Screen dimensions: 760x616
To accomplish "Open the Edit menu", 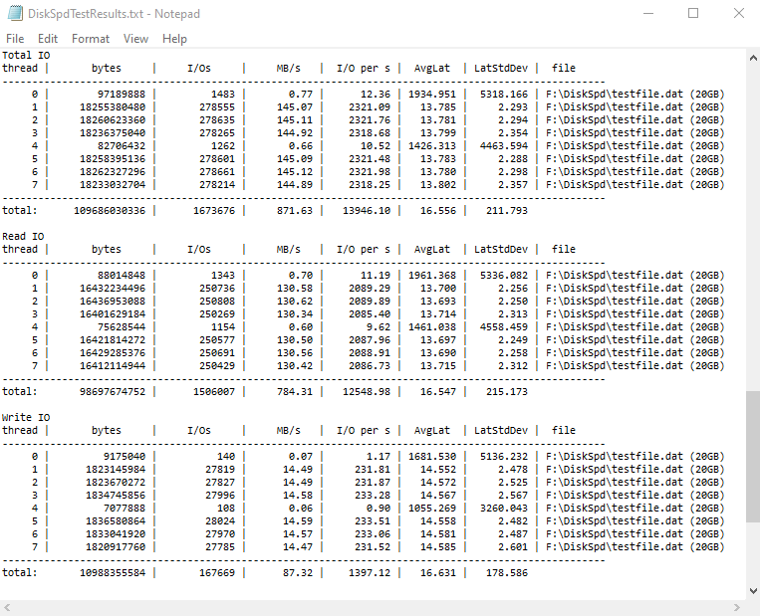I will (x=48, y=39).
